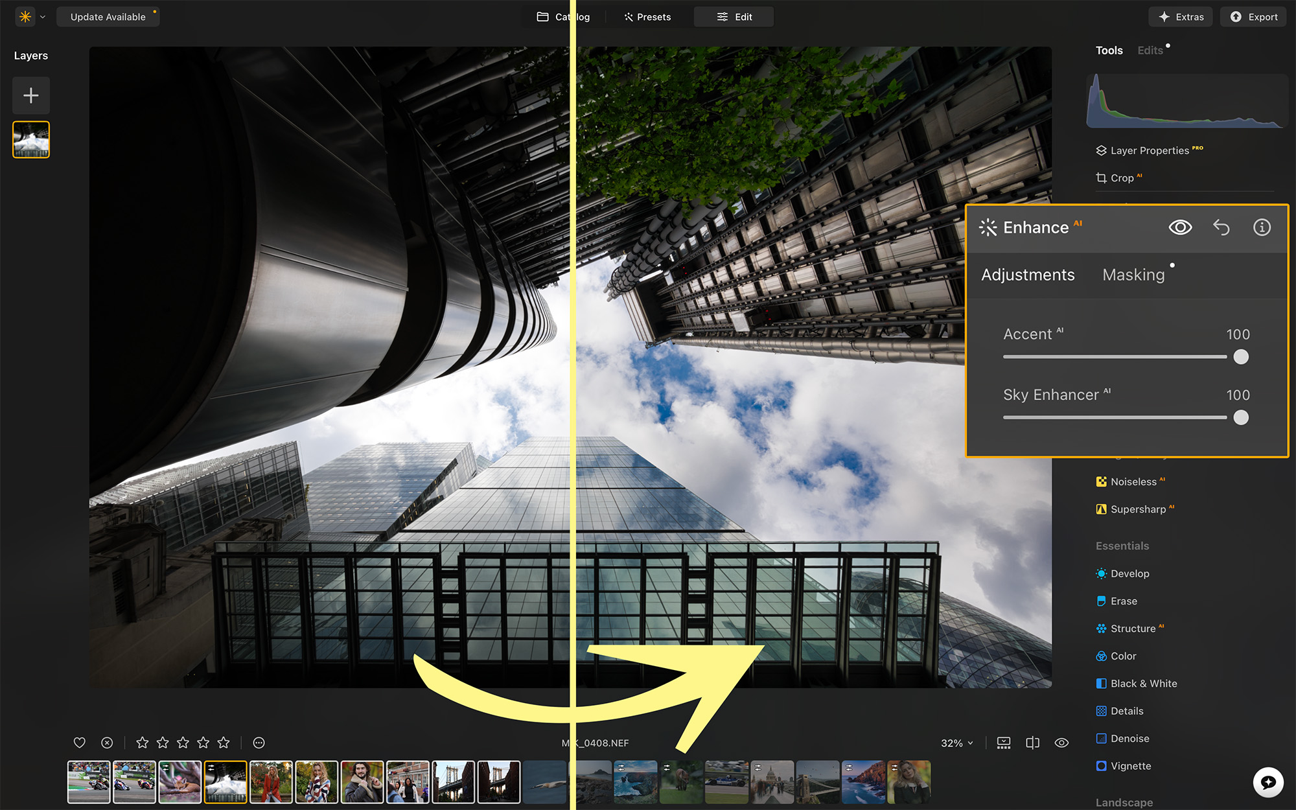This screenshot has width=1296, height=810.
Task: Select the Vignette tool
Action: coord(1130,766)
